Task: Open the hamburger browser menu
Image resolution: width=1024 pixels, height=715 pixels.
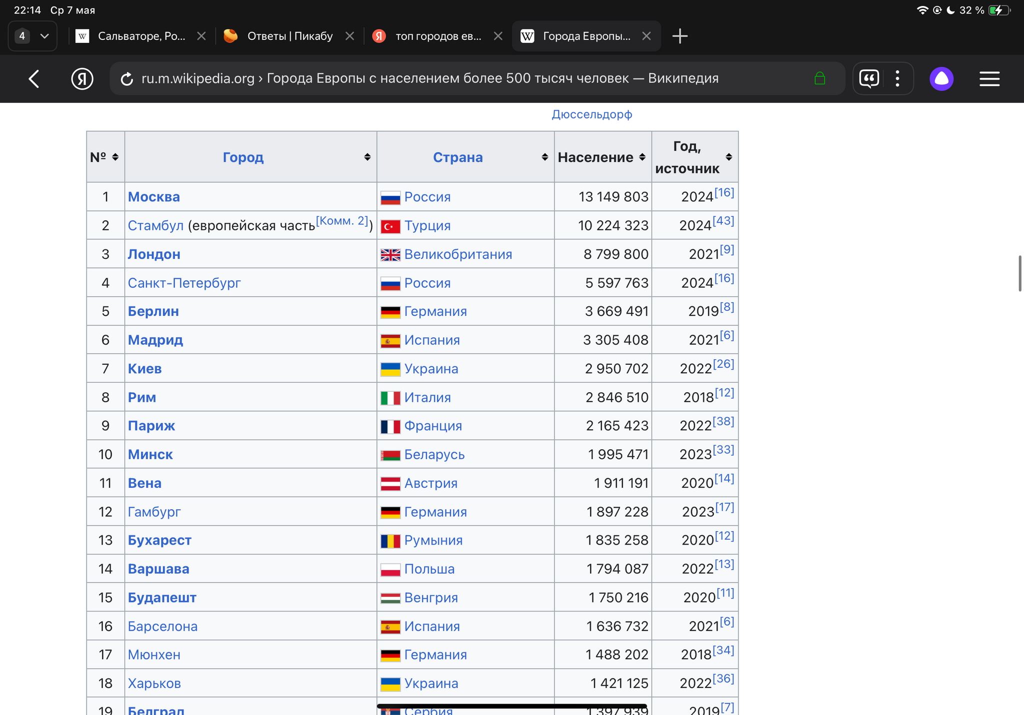Action: [x=989, y=78]
